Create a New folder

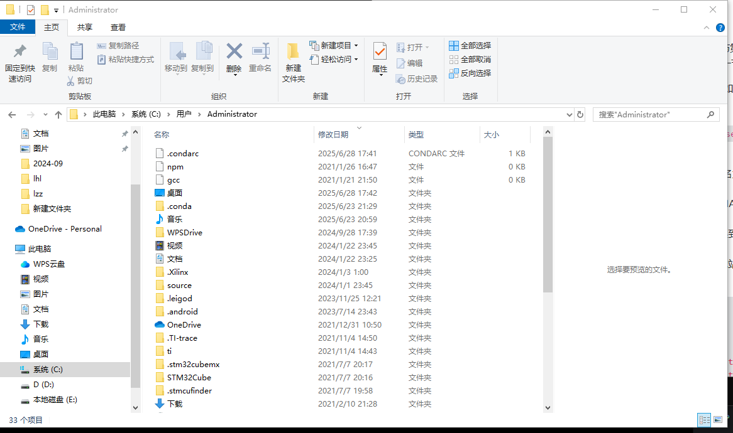pyautogui.click(x=294, y=63)
